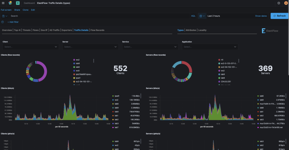Switch to the Locality sub-tab
The width and height of the screenshot is (289, 150).
202,30
